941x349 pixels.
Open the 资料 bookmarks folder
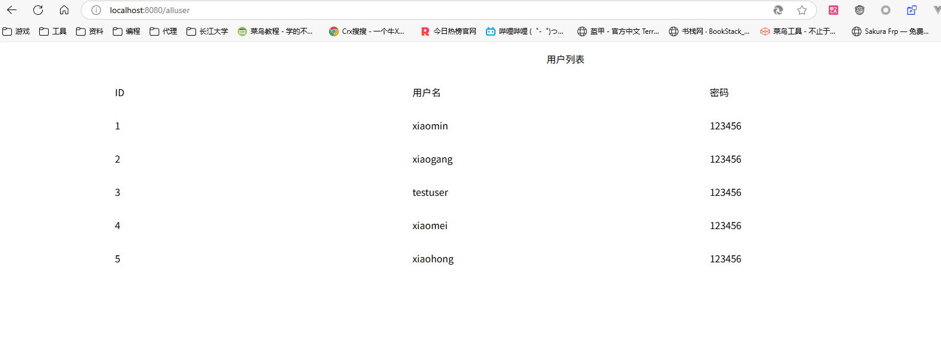[x=90, y=31]
